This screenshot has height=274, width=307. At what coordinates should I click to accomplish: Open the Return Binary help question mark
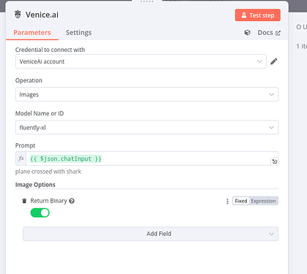(x=72, y=201)
